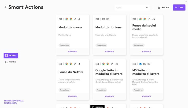This screenshot has width=188, height=108.
Task: Open Presentazione delle funzionalità link
Action: point(14,102)
